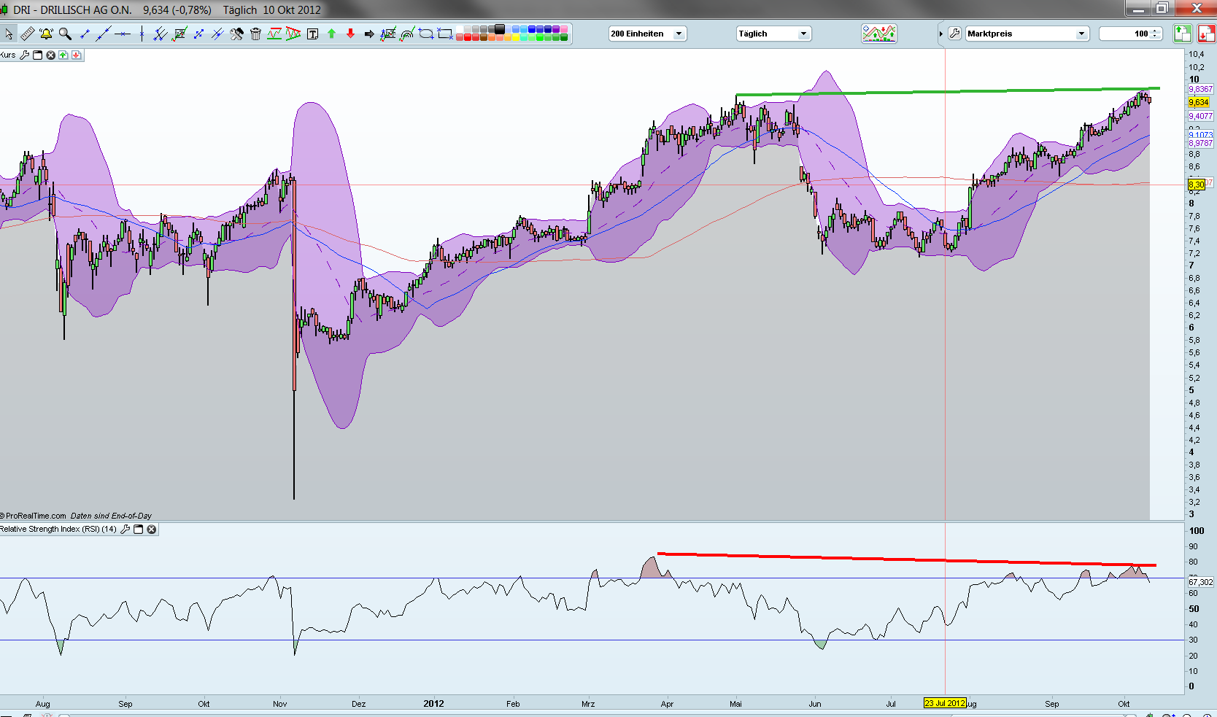
Task: Click the red sell order icon
Action: 1206,34
